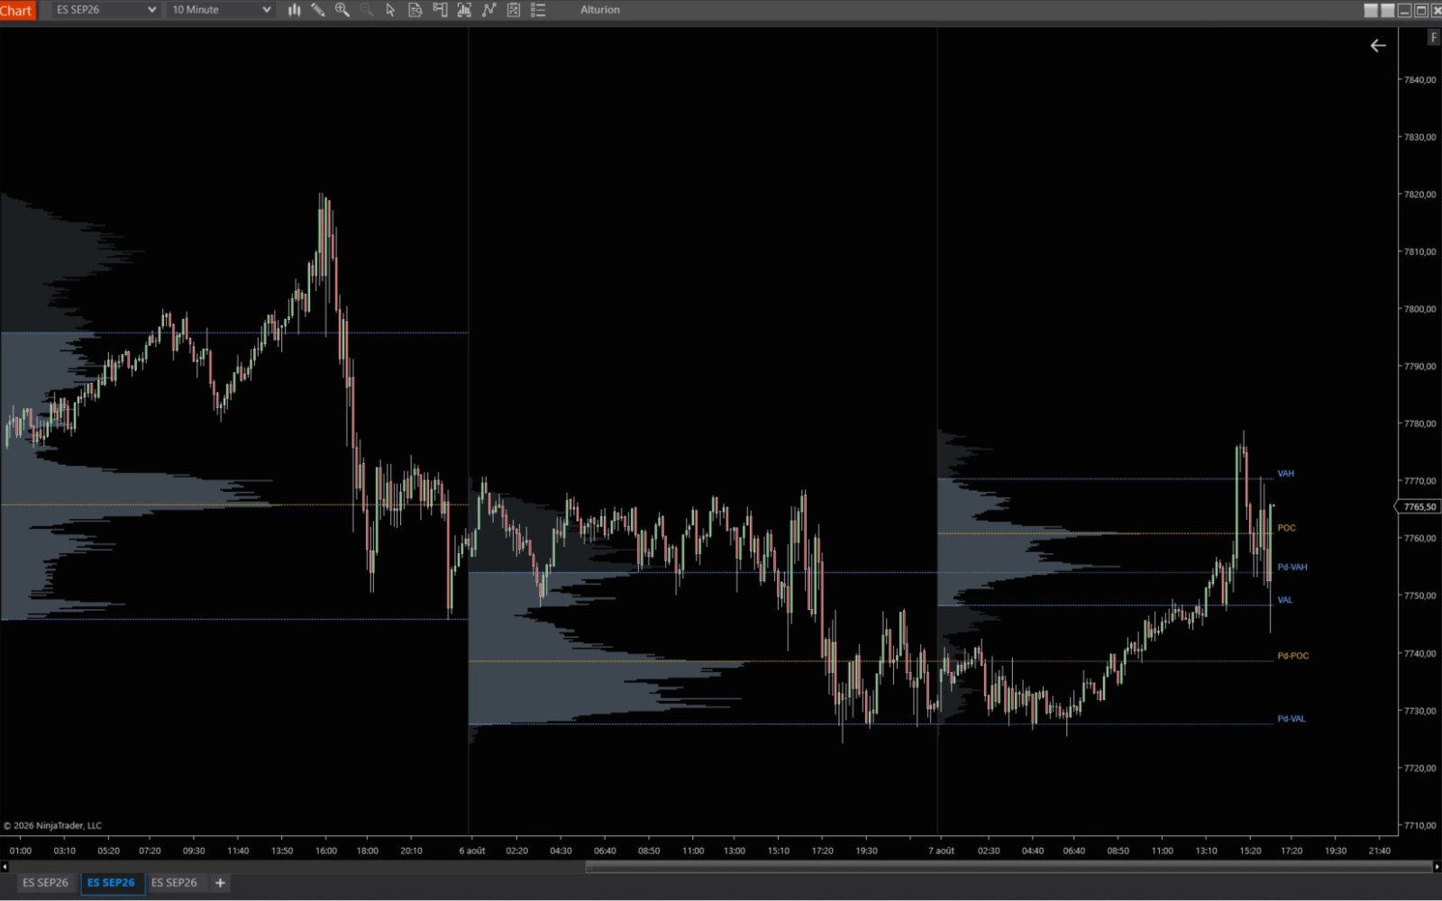Switch to the first ES SEP26 tab
This screenshot has width=1442, height=901.
[45, 883]
